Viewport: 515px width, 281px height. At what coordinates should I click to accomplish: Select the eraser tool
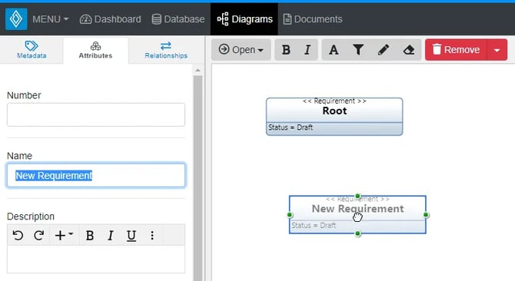(x=409, y=50)
